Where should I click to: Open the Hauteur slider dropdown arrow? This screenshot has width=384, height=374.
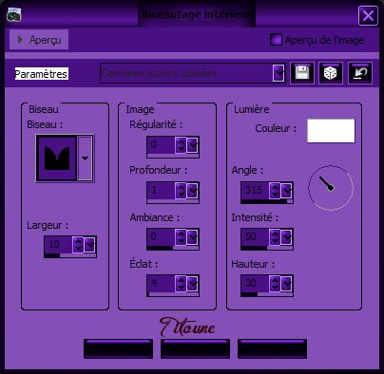point(286,283)
